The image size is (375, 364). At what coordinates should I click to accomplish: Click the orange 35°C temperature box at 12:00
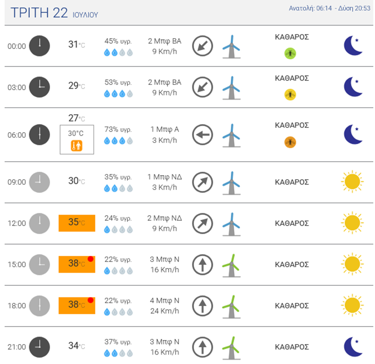pos(77,223)
